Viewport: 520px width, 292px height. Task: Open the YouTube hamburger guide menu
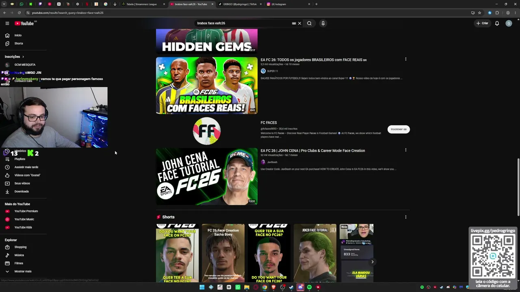[x=7, y=23]
